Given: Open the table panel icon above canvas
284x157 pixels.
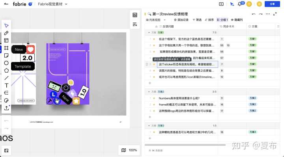Looking at the screenshot, I should pos(135,15).
